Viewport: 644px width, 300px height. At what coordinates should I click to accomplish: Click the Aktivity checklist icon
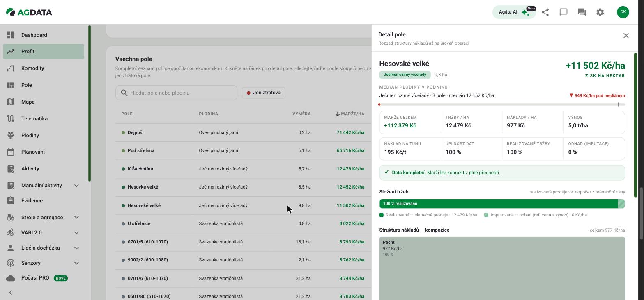click(x=11, y=169)
